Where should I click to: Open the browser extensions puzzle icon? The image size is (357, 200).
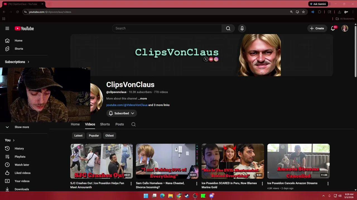tap(320, 12)
